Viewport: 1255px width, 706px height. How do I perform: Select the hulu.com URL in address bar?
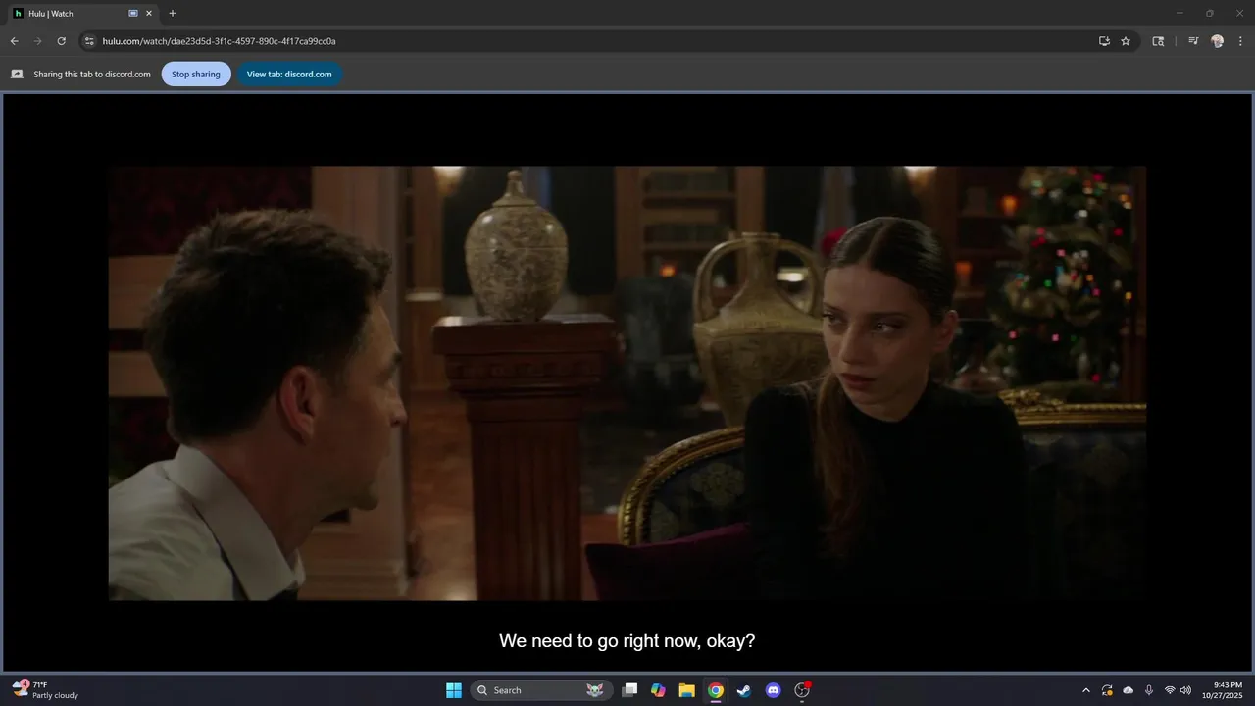219,41
